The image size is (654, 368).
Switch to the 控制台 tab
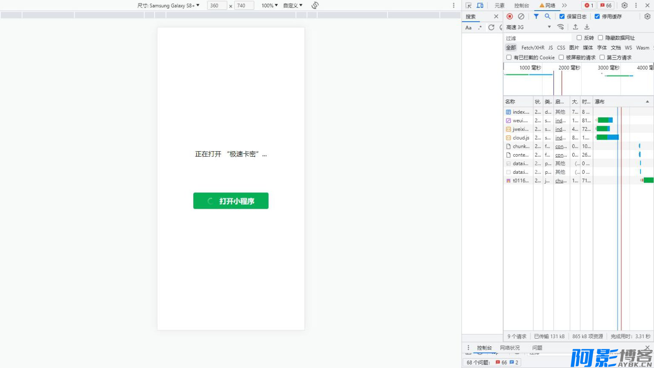(x=522, y=6)
